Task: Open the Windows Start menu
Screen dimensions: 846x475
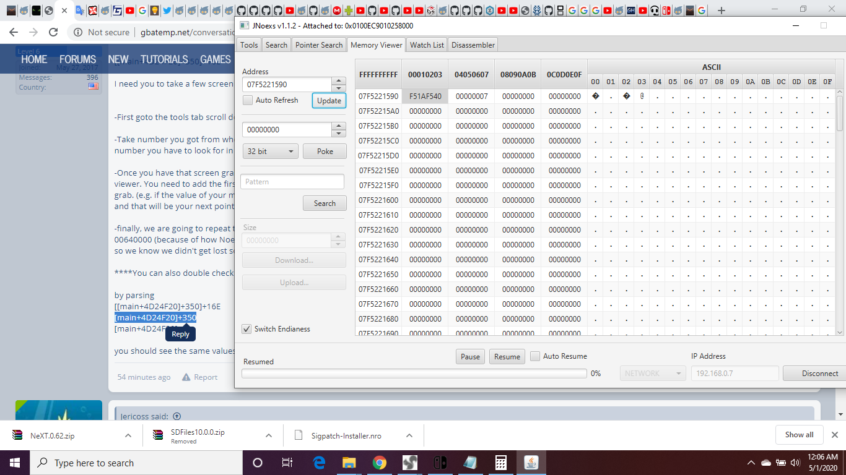Action: [x=14, y=463]
